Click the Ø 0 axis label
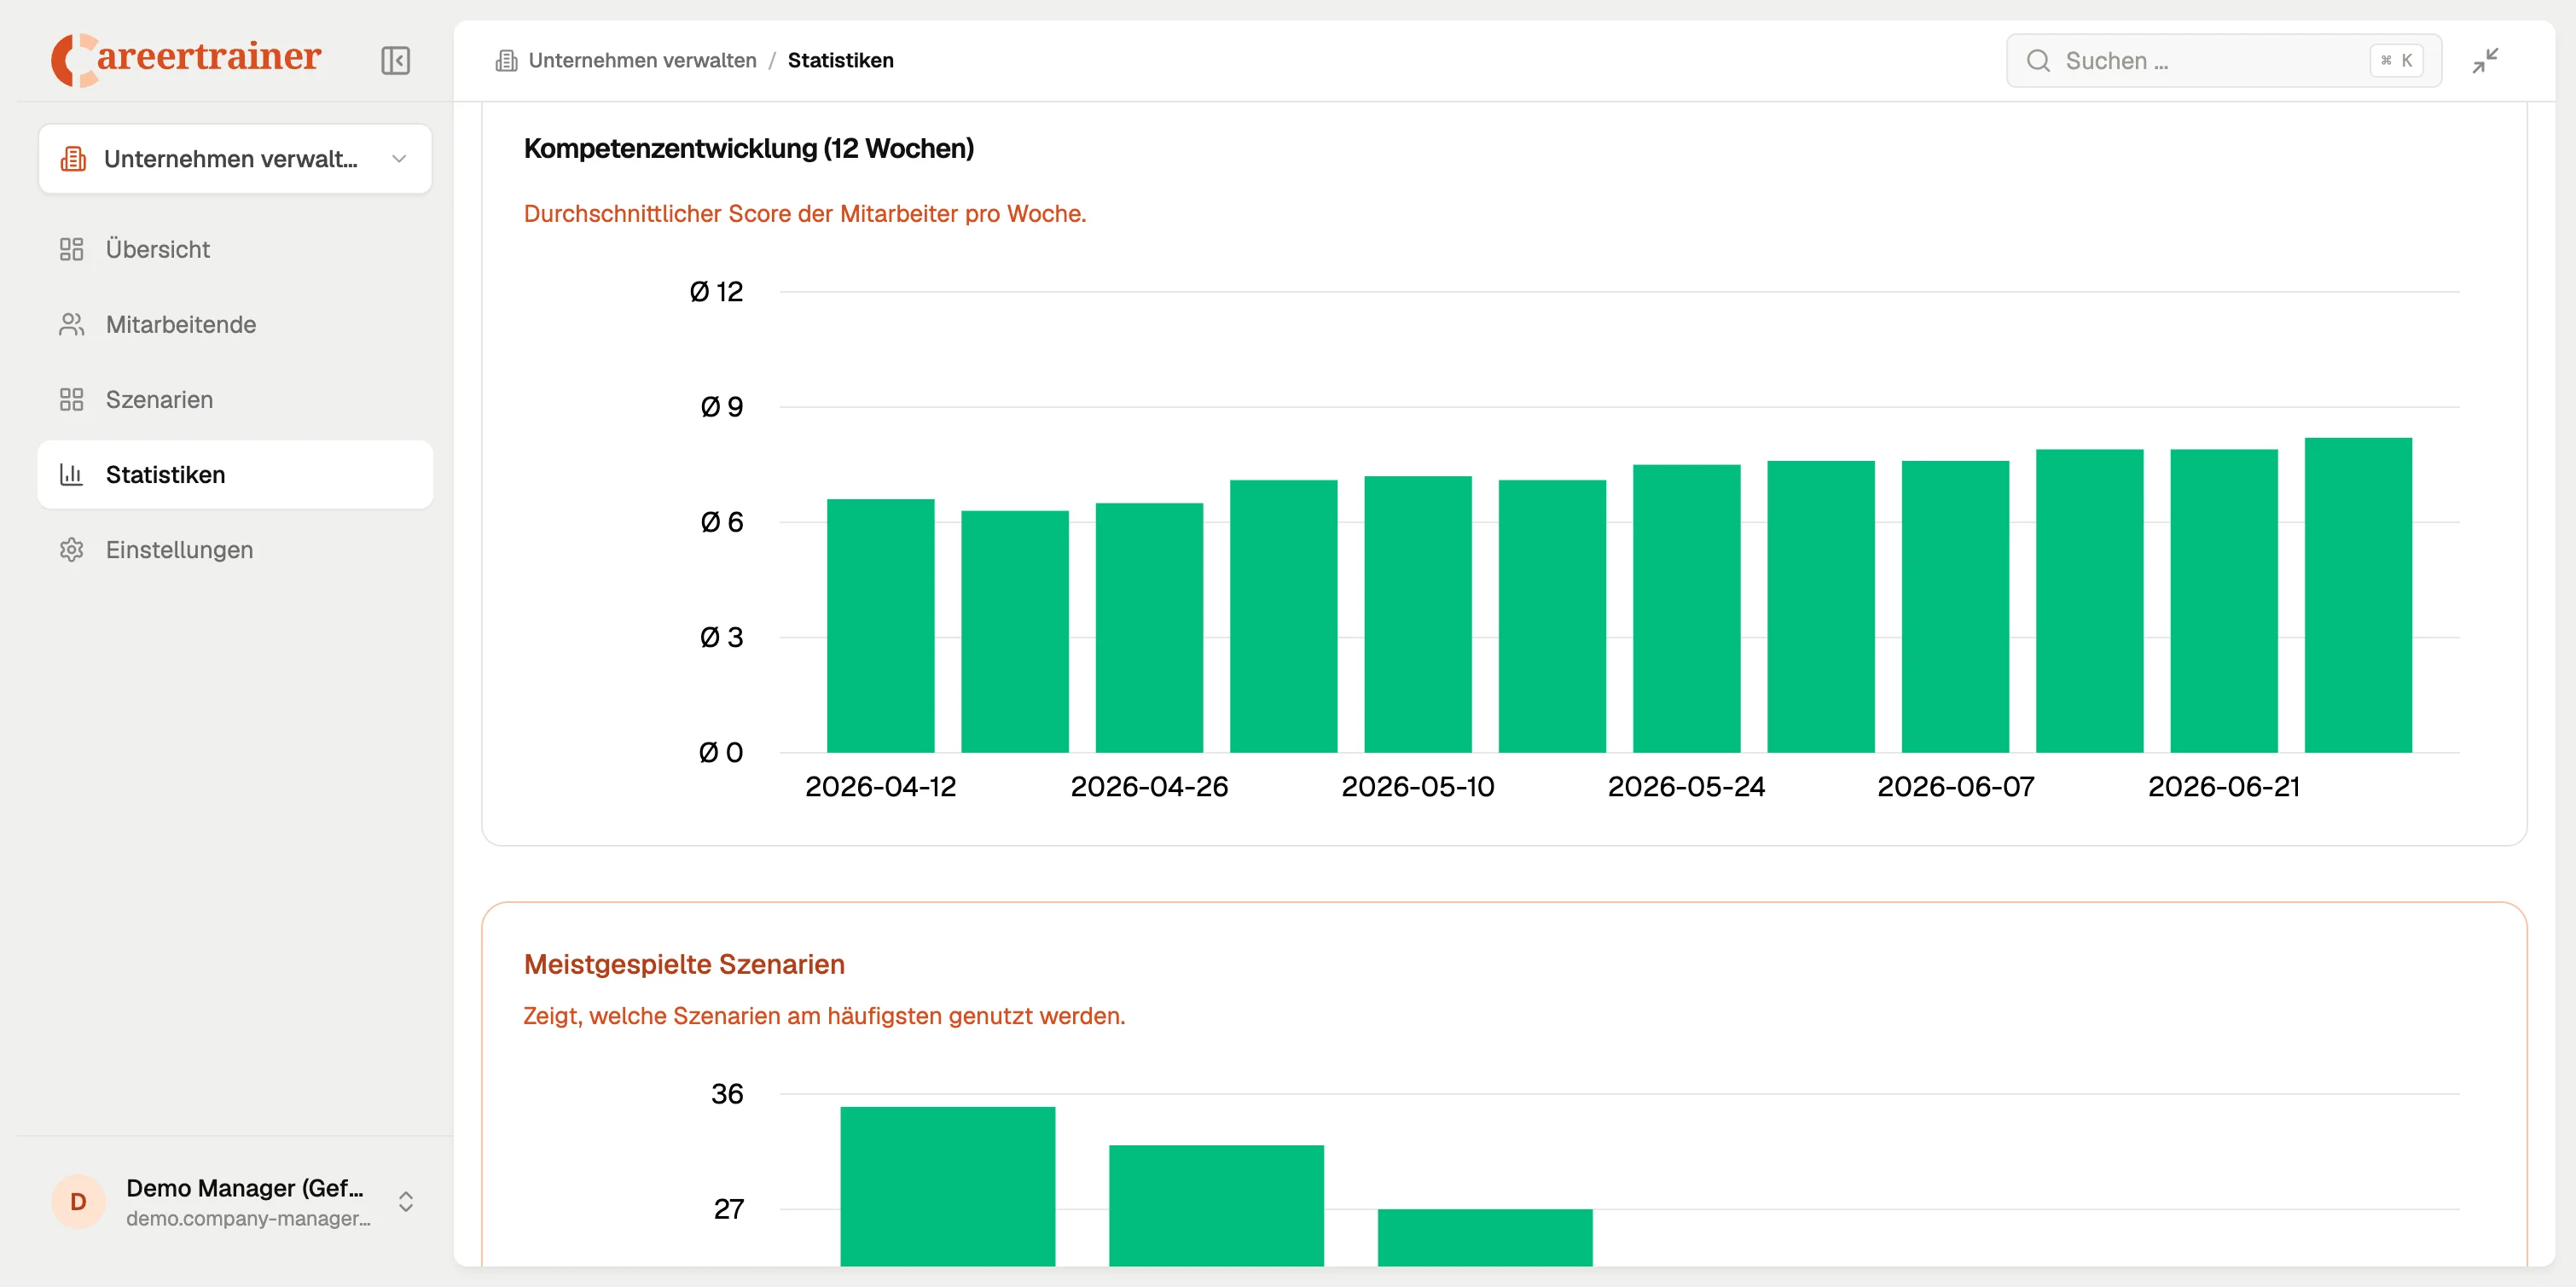Screen dimensions: 2576x1287 point(720,753)
